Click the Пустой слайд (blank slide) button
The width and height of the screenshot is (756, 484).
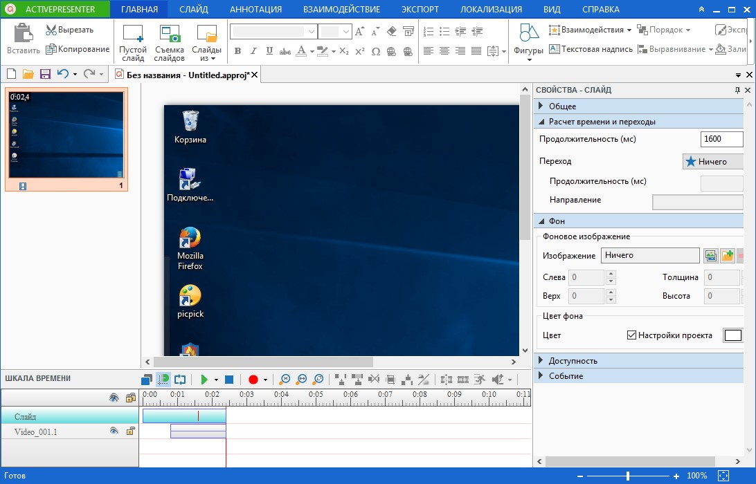point(132,42)
